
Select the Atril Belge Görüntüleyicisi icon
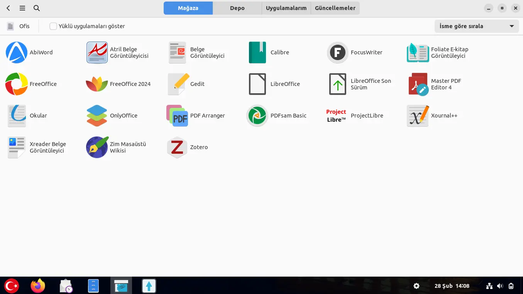tap(97, 52)
